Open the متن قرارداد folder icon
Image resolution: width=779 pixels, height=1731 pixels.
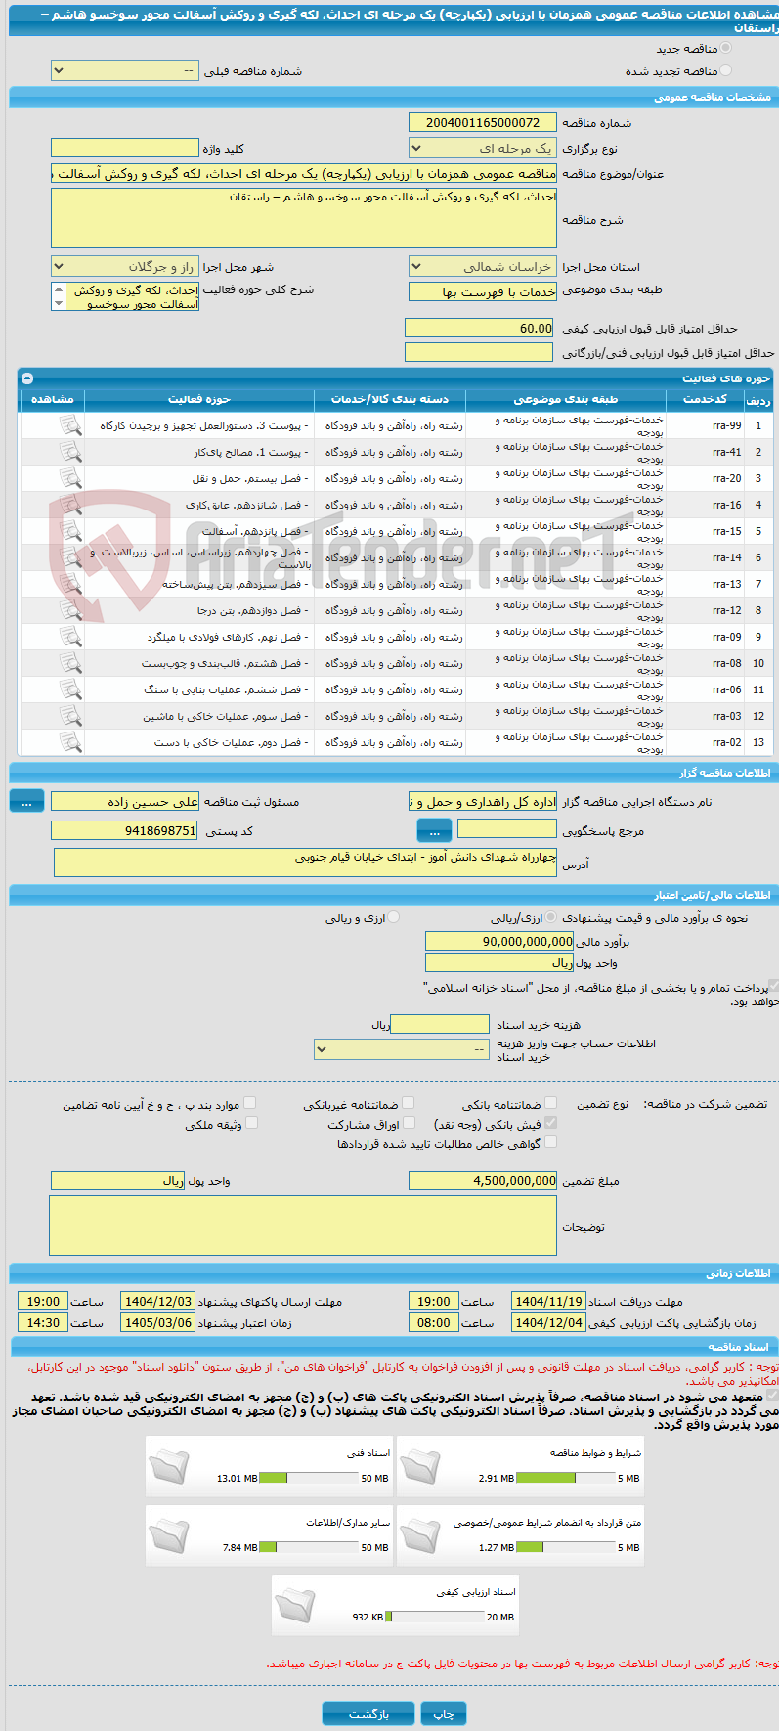(420, 1536)
